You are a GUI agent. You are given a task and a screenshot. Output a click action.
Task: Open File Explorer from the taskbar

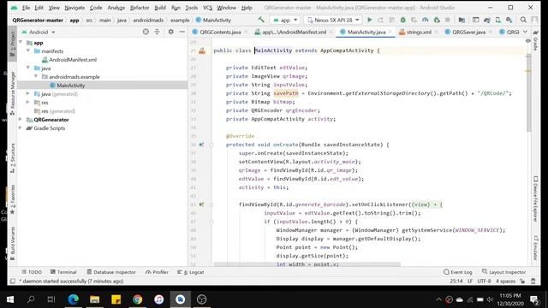coord(95,299)
